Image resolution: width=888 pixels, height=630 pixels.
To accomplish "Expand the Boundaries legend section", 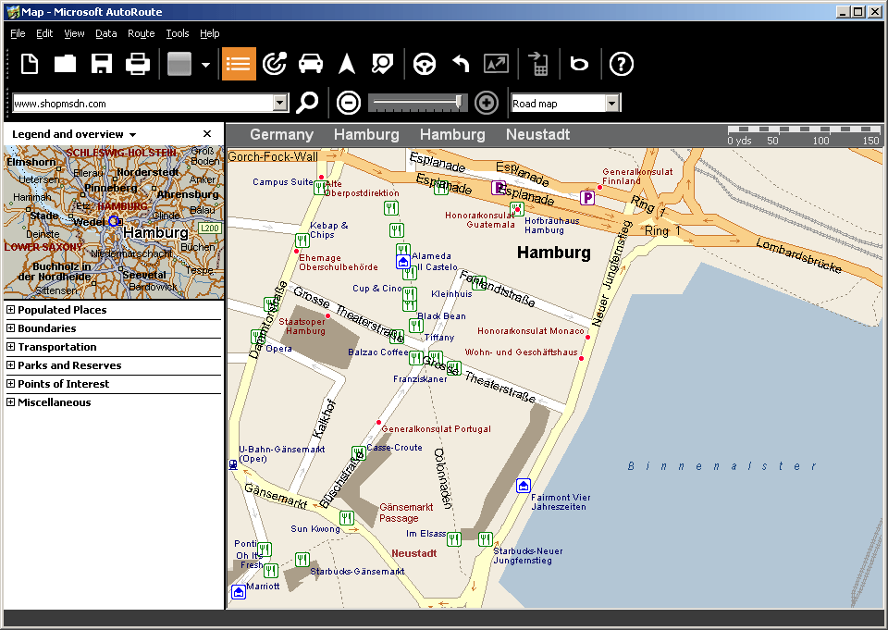I will click(x=10, y=328).
